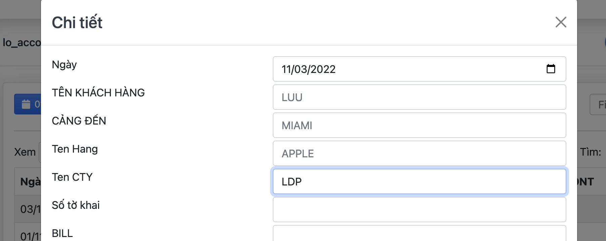
Task: Select the Ten Hang label
Action: [x=75, y=149]
